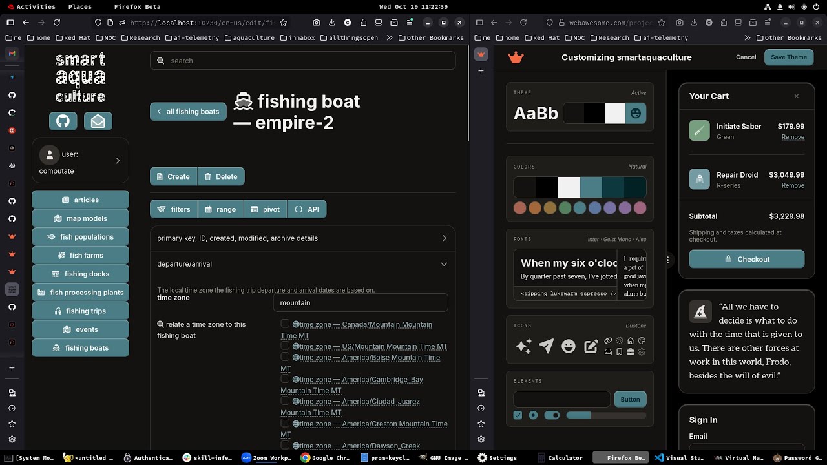Open settings gear in left Firefox sidebar
Image resolution: width=827 pixels, height=465 pixels.
click(x=12, y=440)
